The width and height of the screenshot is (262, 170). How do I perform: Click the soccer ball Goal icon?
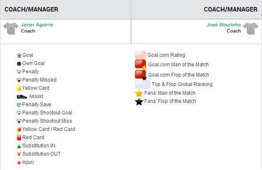tap(19, 55)
